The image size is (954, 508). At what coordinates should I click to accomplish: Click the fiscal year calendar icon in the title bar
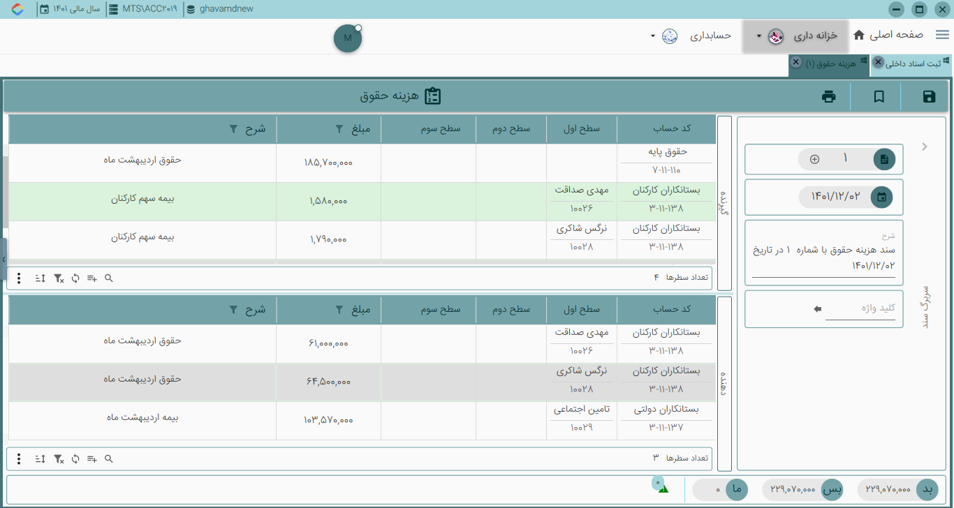[45, 10]
